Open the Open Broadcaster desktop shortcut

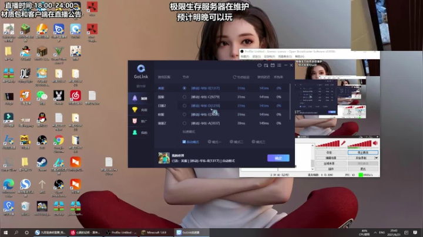(x=59, y=188)
